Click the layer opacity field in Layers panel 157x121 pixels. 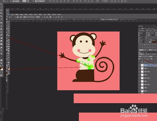click(x=154, y=57)
